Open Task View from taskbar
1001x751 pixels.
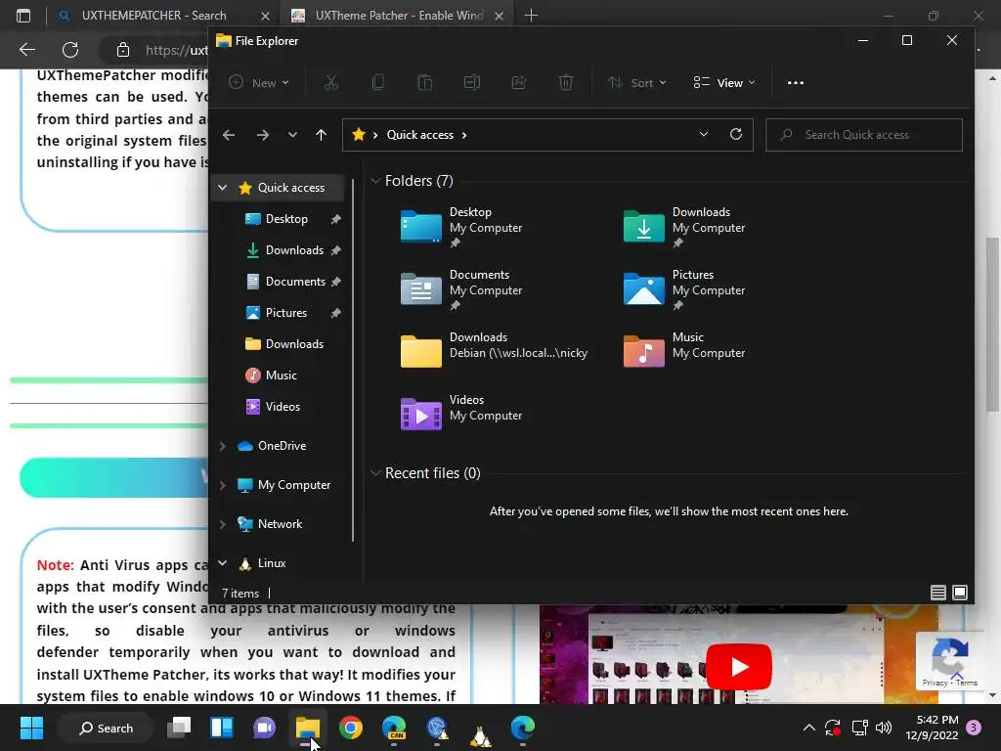[179, 728]
